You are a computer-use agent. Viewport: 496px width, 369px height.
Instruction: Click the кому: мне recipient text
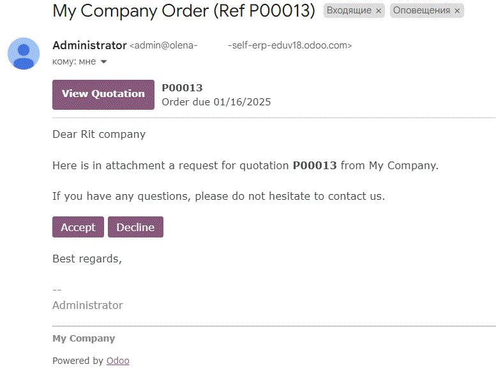click(74, 61)
